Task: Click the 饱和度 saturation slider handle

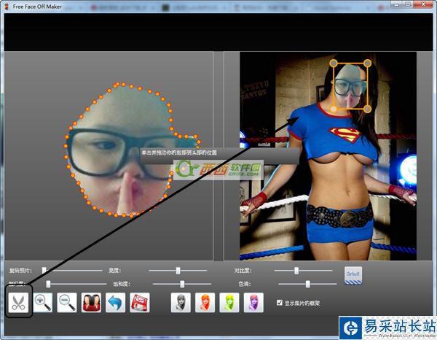Action: (182, 284)
